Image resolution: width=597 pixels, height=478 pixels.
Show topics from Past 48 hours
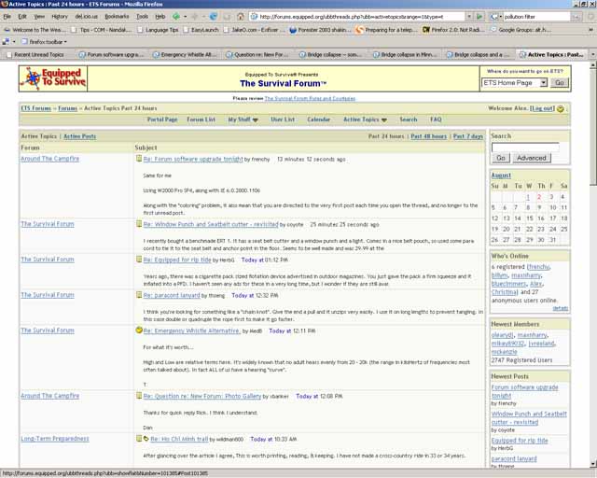point(429,136)
